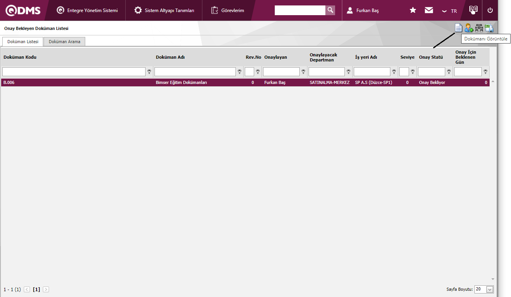Click filter icon beside Doküman Kodu field

pyautogui.click(x=149, y=72)
